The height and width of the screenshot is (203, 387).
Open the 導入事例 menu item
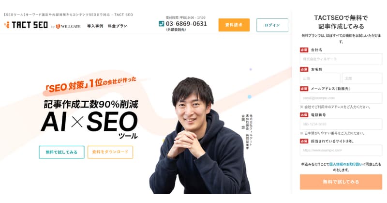point(95,26)
